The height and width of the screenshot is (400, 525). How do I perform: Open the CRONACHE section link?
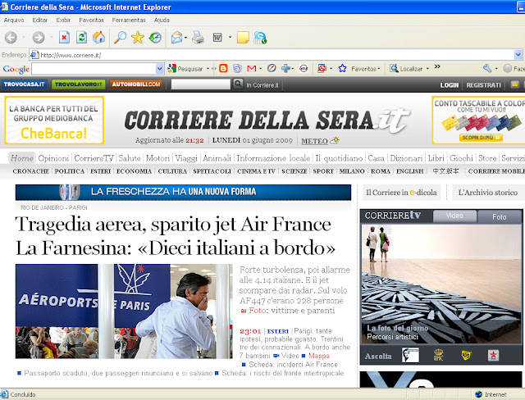click(x=31, y=171)
